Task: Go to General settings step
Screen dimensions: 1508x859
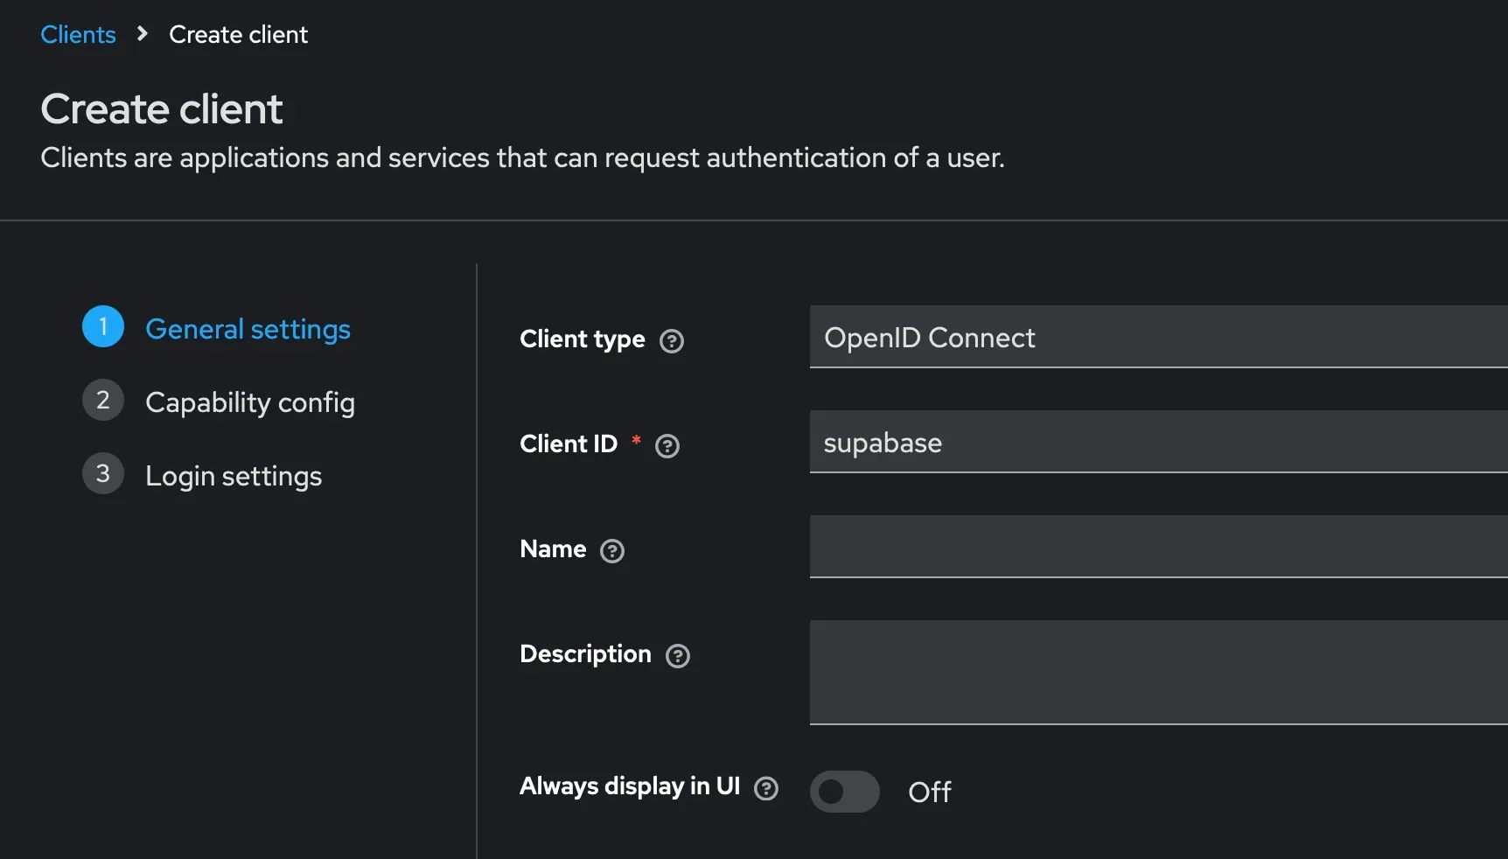Action: click(248, 329)
